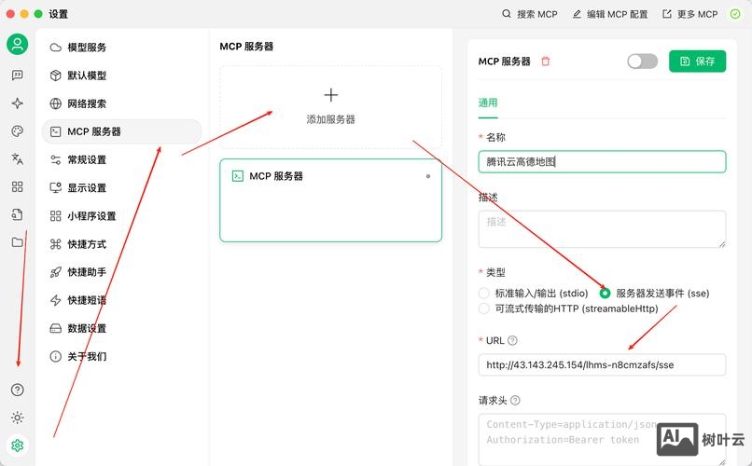
Task: Open 显示设置 settings section
Action: (x=122, y=187)
